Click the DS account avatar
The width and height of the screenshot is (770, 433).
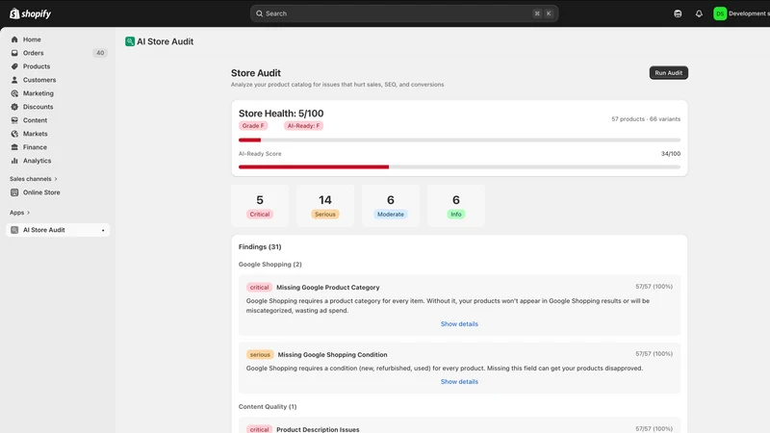tap(720, 13)
